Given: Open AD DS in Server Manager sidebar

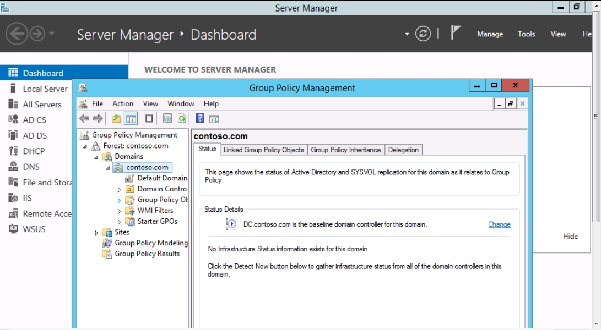Looking at the screenshot, I should point(36,135).
